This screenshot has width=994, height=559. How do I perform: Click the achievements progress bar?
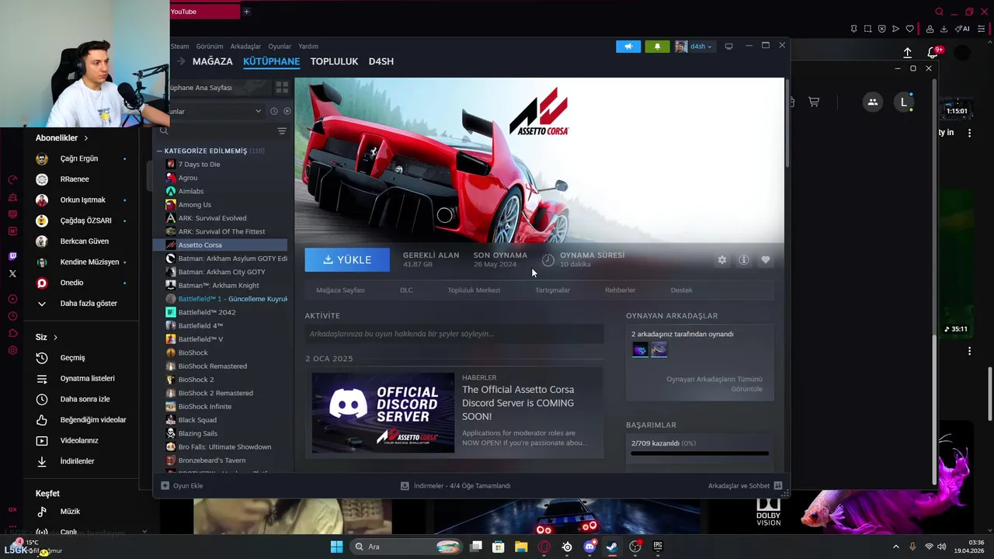700,453
